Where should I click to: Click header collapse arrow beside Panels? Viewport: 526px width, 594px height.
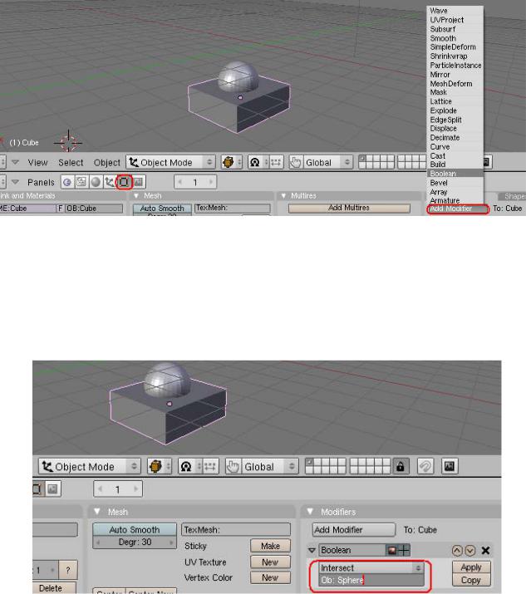tap(15, 182)
